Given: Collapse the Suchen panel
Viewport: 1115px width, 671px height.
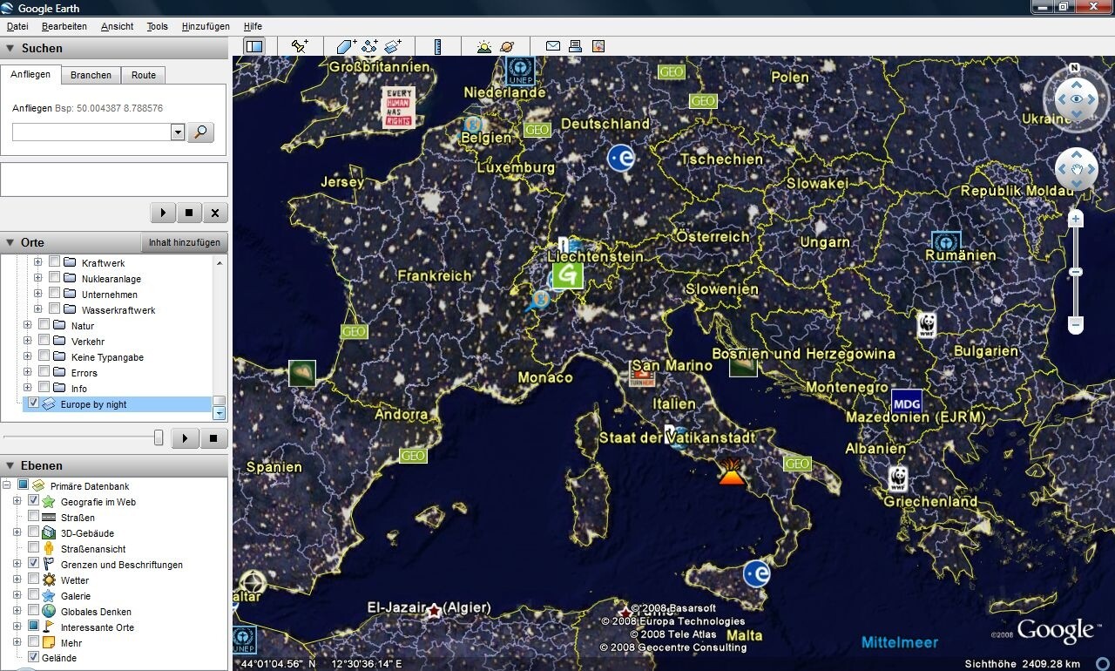Looking at the screenshot, I should click(10, 49).
